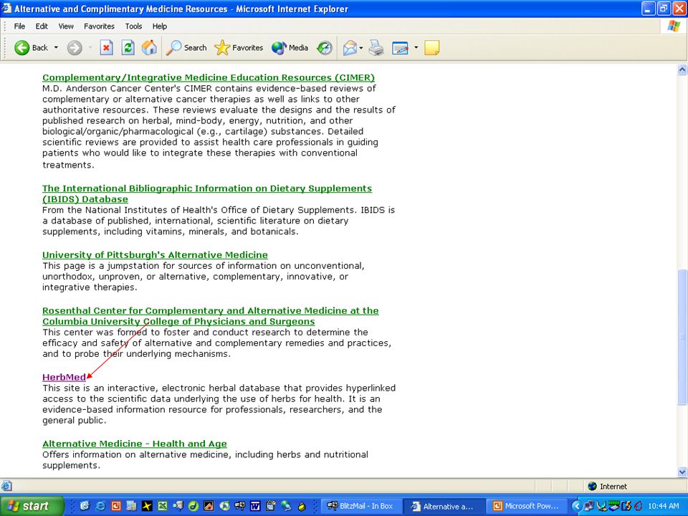Go to the Home page
688x516 pixels.
(149, 47)
